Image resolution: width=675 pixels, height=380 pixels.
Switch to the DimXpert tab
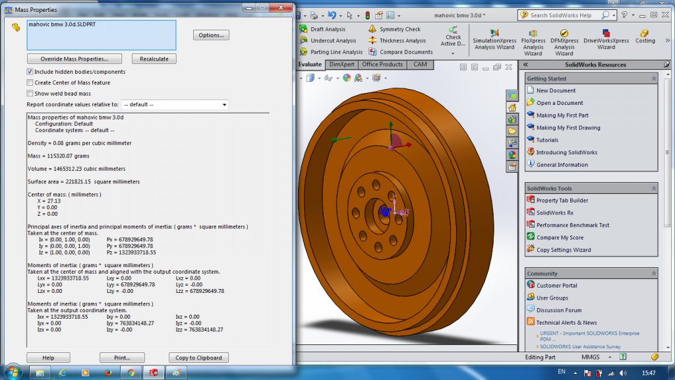[x=342, y=64]
